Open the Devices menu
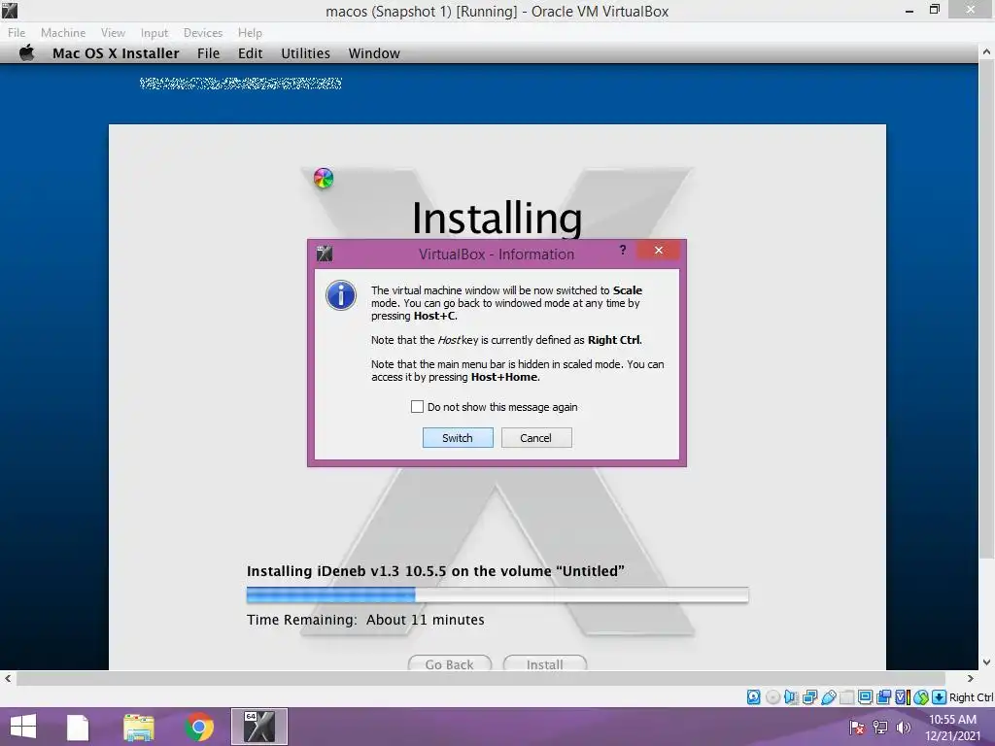The image size is (995, 746). pos(203,32)
